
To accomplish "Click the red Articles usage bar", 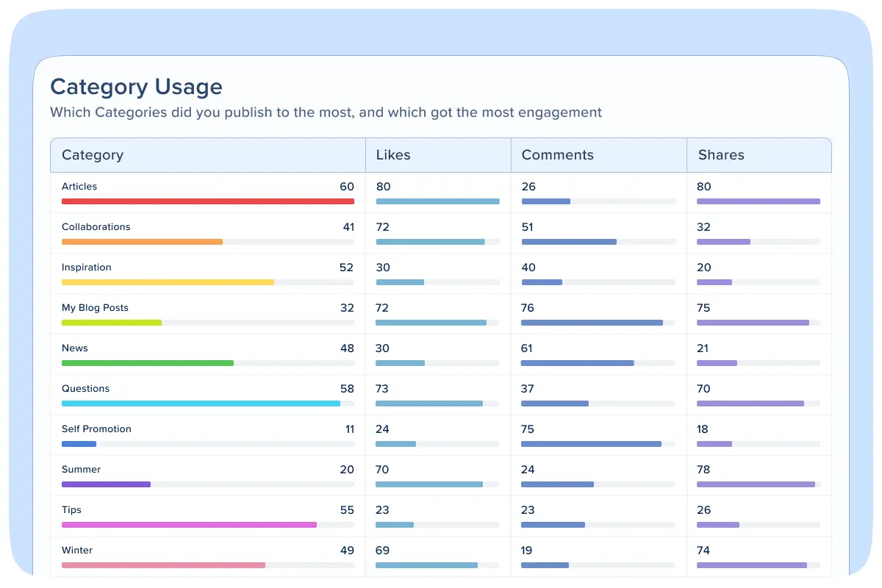I will tap(208, 201).
